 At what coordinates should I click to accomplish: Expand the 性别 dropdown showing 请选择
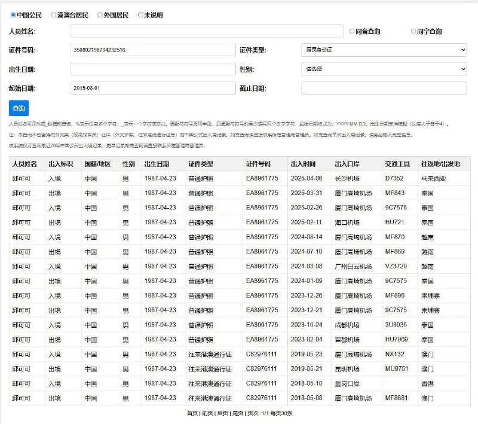click(384, 69)
